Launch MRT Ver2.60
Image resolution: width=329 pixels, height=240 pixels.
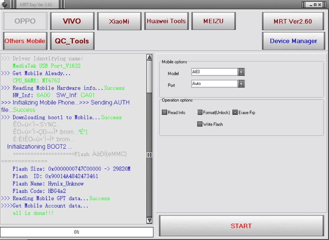293,21
